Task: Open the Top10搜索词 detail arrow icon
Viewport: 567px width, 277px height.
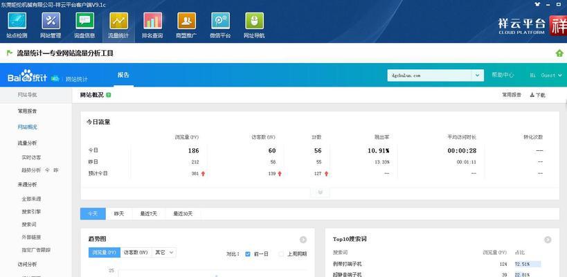Action: [x=548, y=240]
